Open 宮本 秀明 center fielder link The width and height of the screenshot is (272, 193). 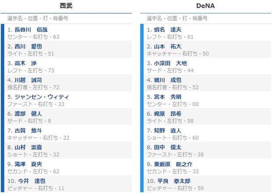pyautogui.click(x=168, y=97)
